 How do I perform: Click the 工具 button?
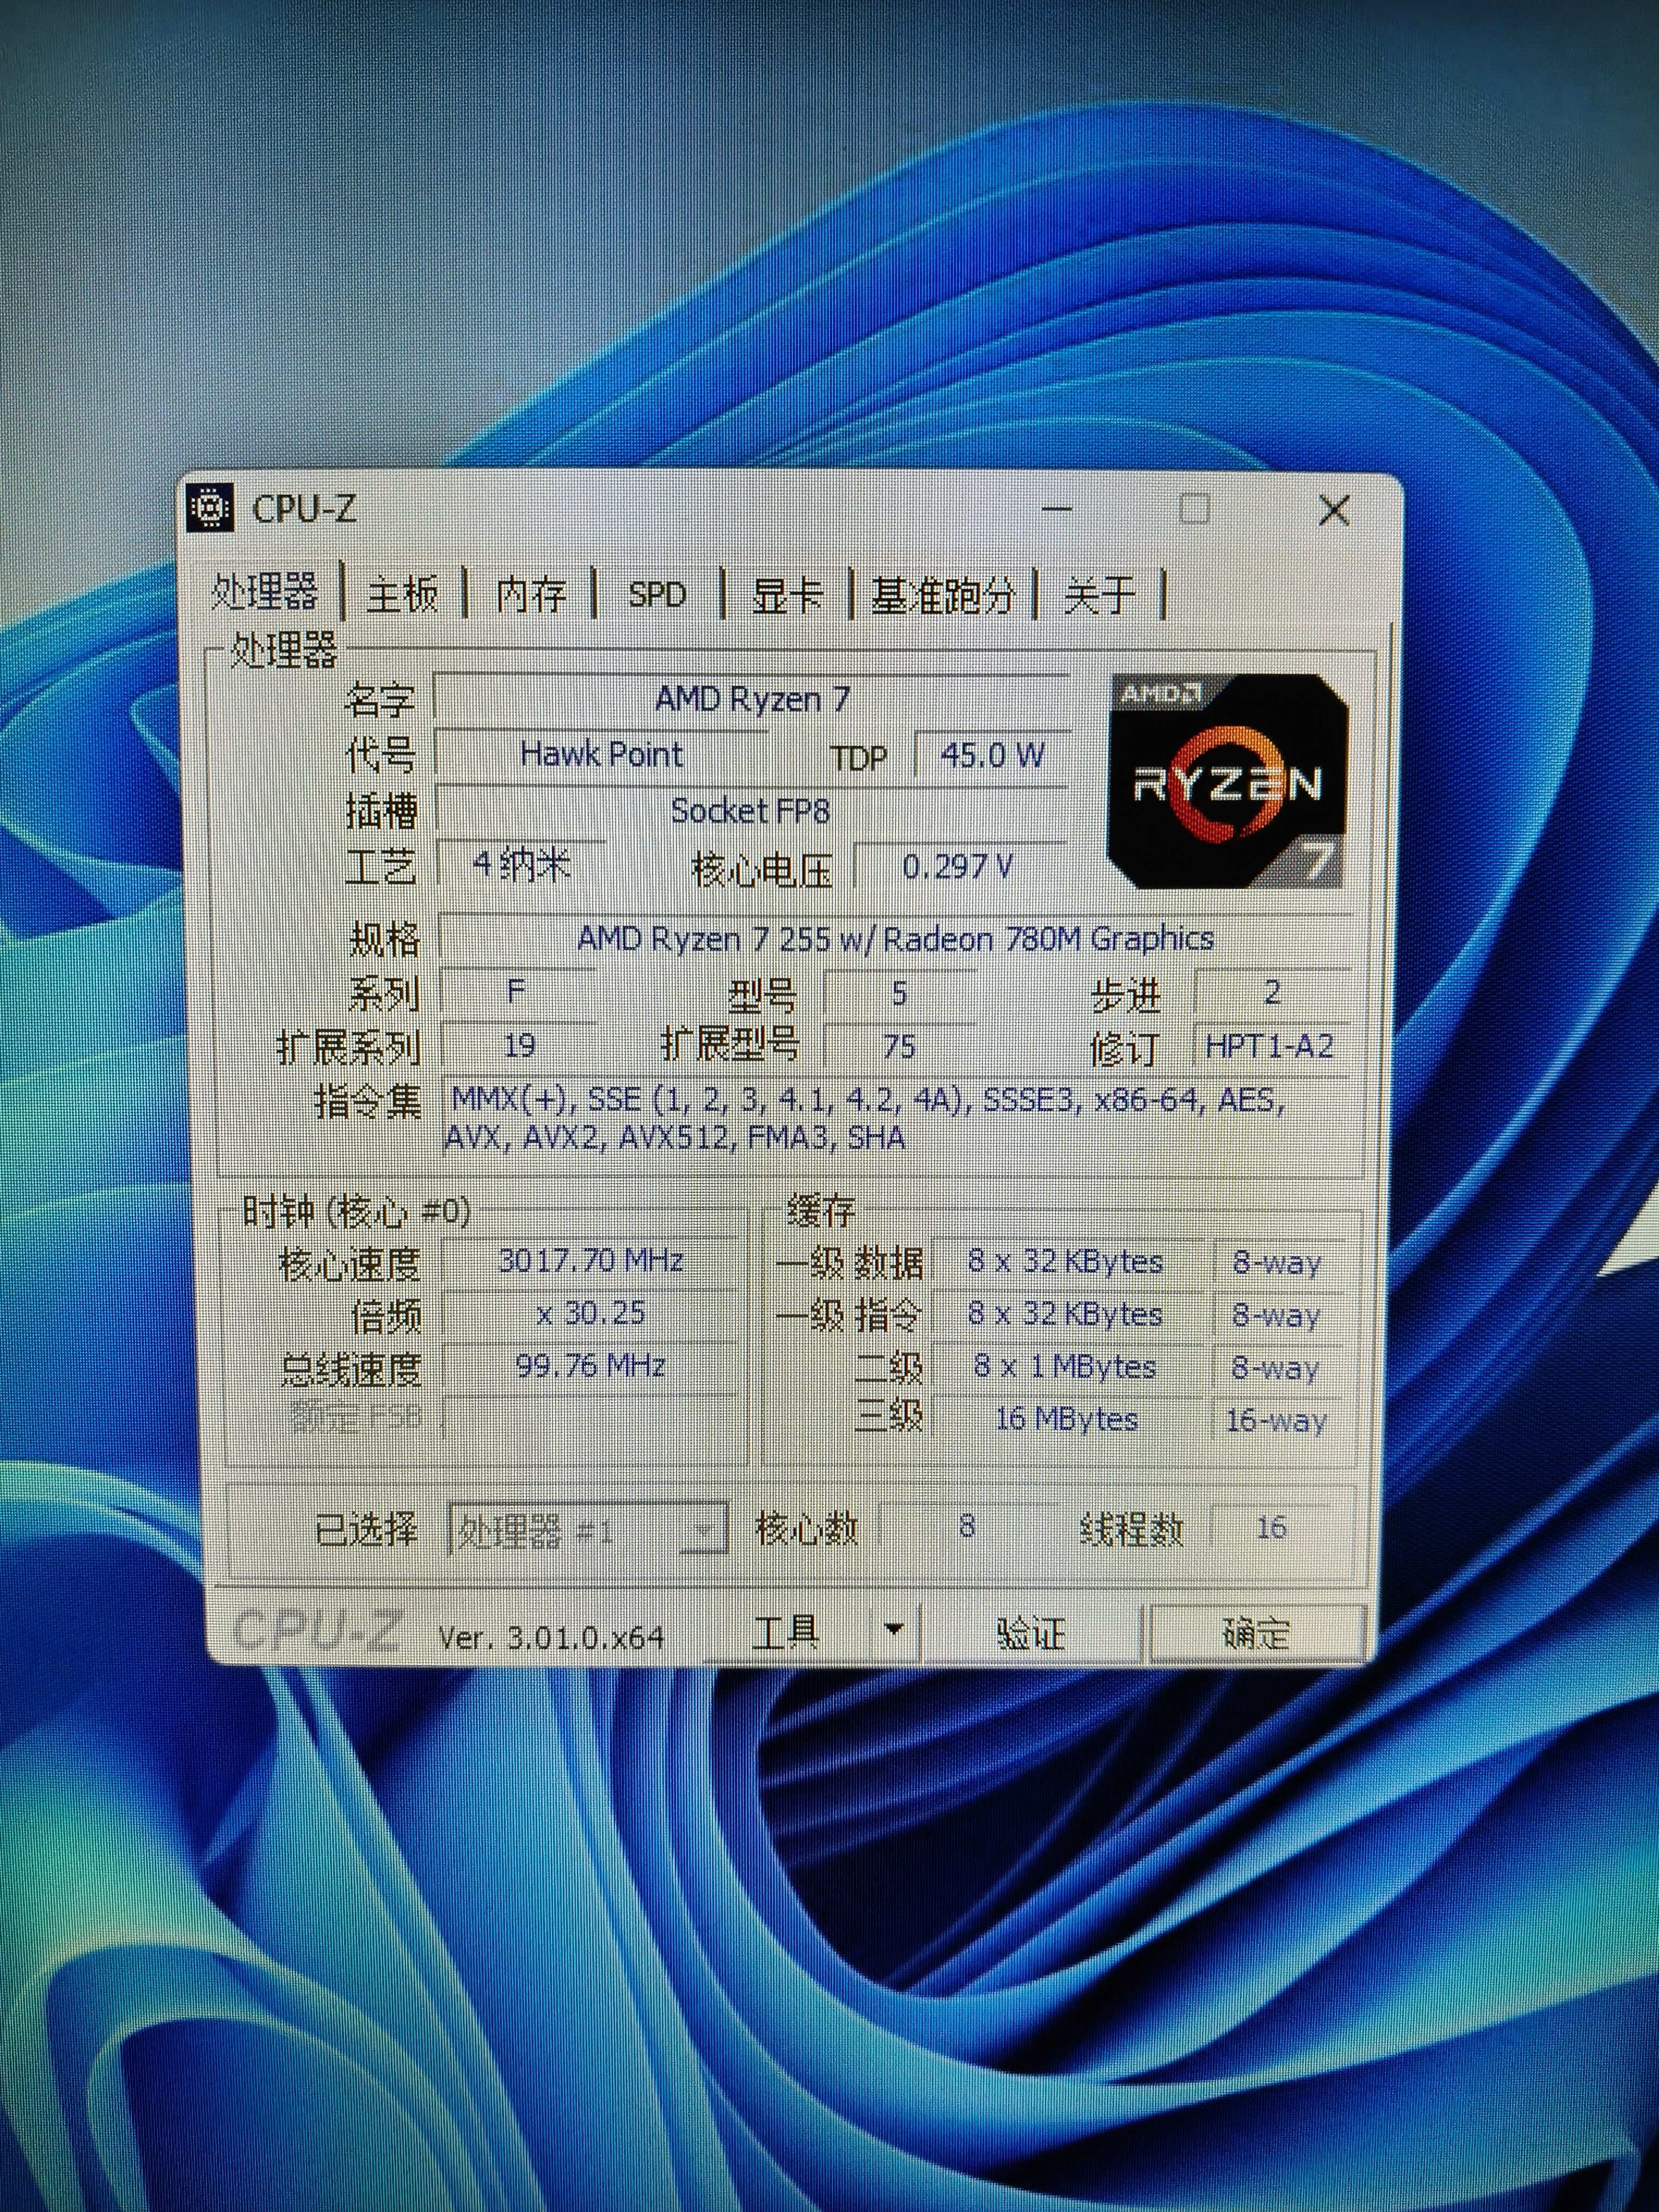pos(787,1634)
